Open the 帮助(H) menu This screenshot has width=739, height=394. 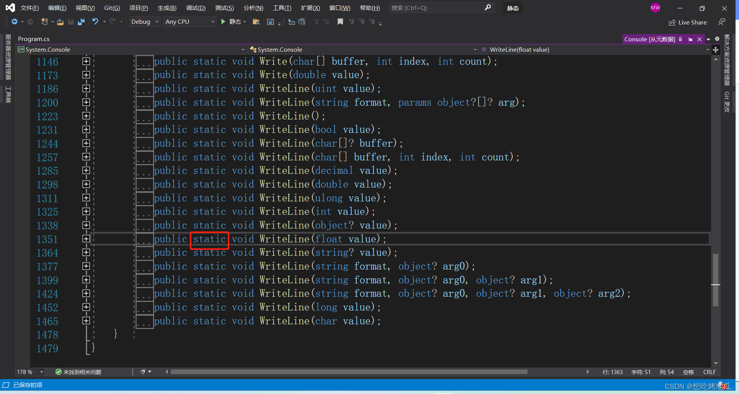coord(370,8)
